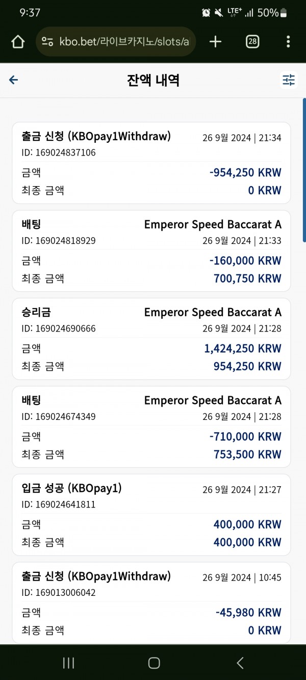
Task: Open the -45,980 KRW withdrawal entry
Action: coord(151,603)
